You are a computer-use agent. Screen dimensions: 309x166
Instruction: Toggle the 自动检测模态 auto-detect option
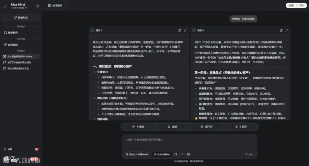[x=162, y=154]
